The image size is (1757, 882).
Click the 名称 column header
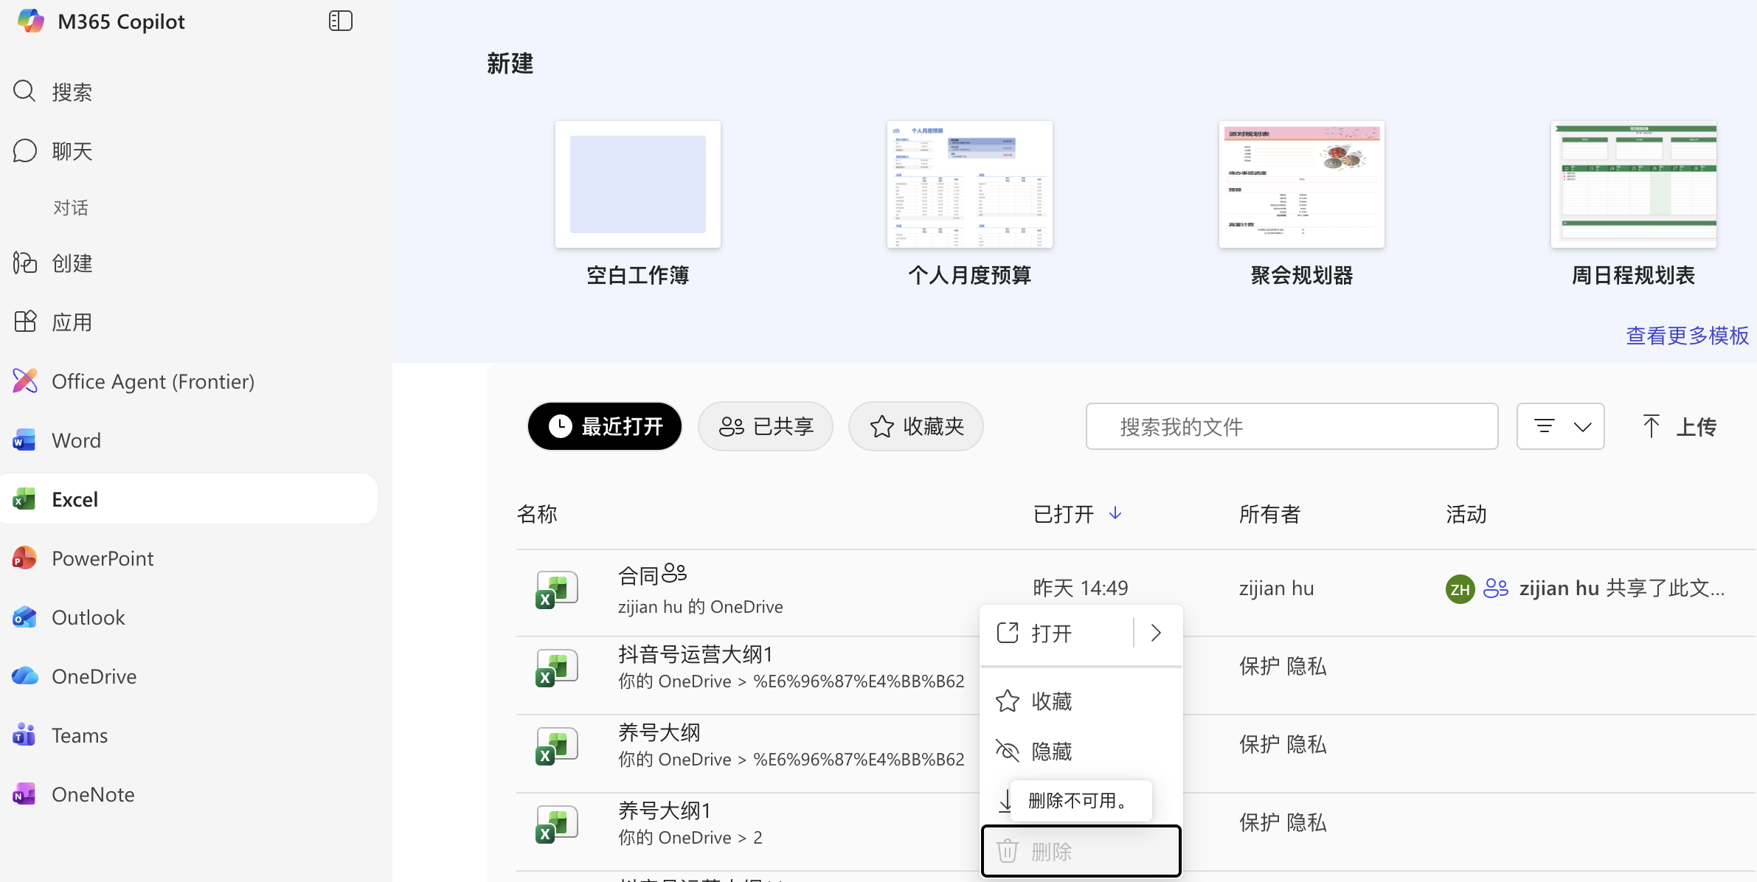pyautogui.click(x=537, y=514)
